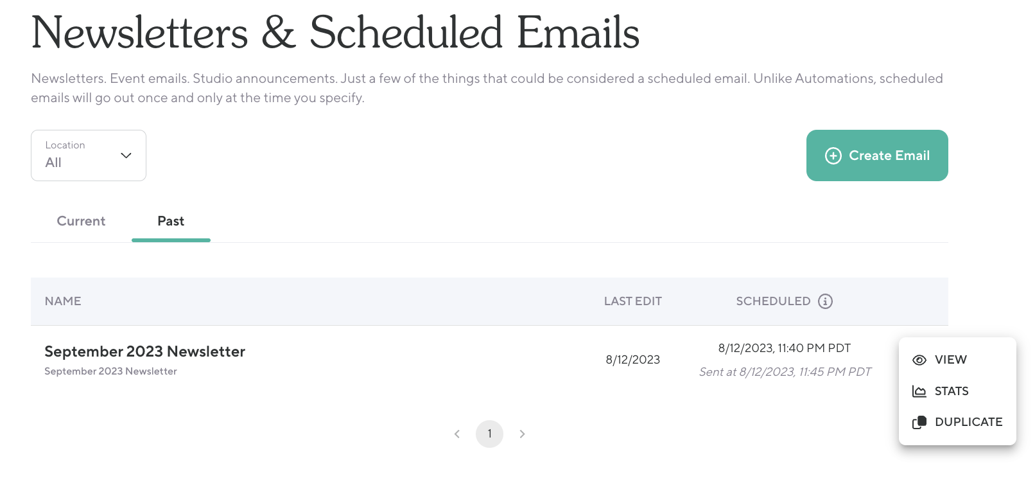The width and height of the screenshot is (1035, 487).
Task: Click the SCHEDULED column header label
Action: (x=773, y=301)
